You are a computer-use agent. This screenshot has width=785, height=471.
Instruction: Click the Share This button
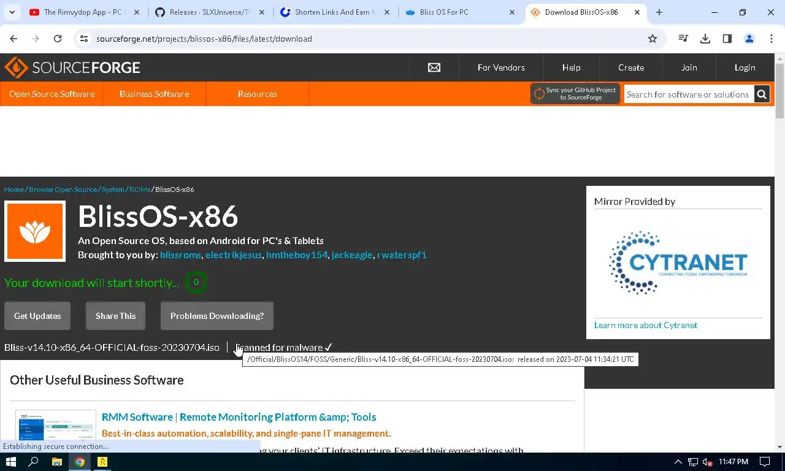tap(115, 316)
